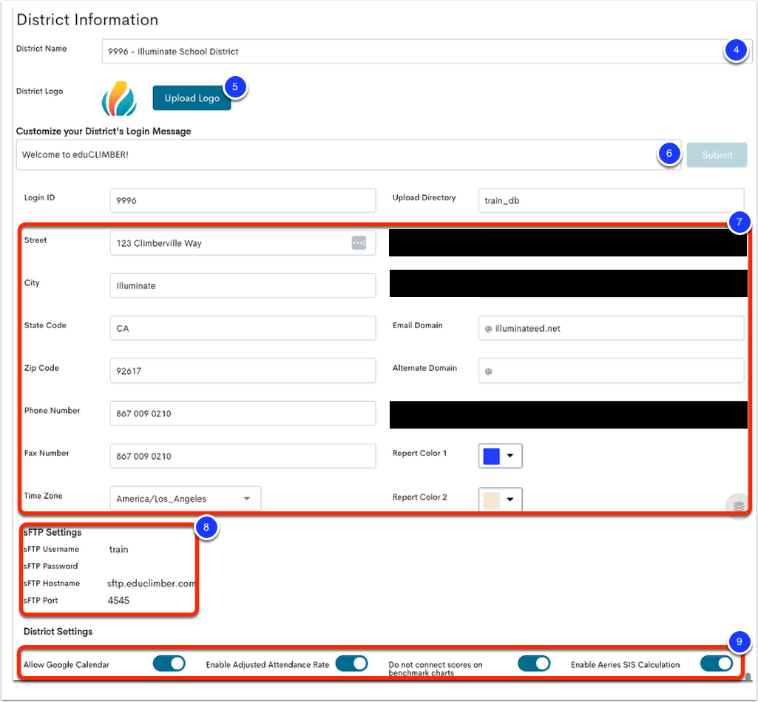Click the Upload Directory field
Image resolution: width=758 pixels, height=702 pixels.
click(611, 200)
